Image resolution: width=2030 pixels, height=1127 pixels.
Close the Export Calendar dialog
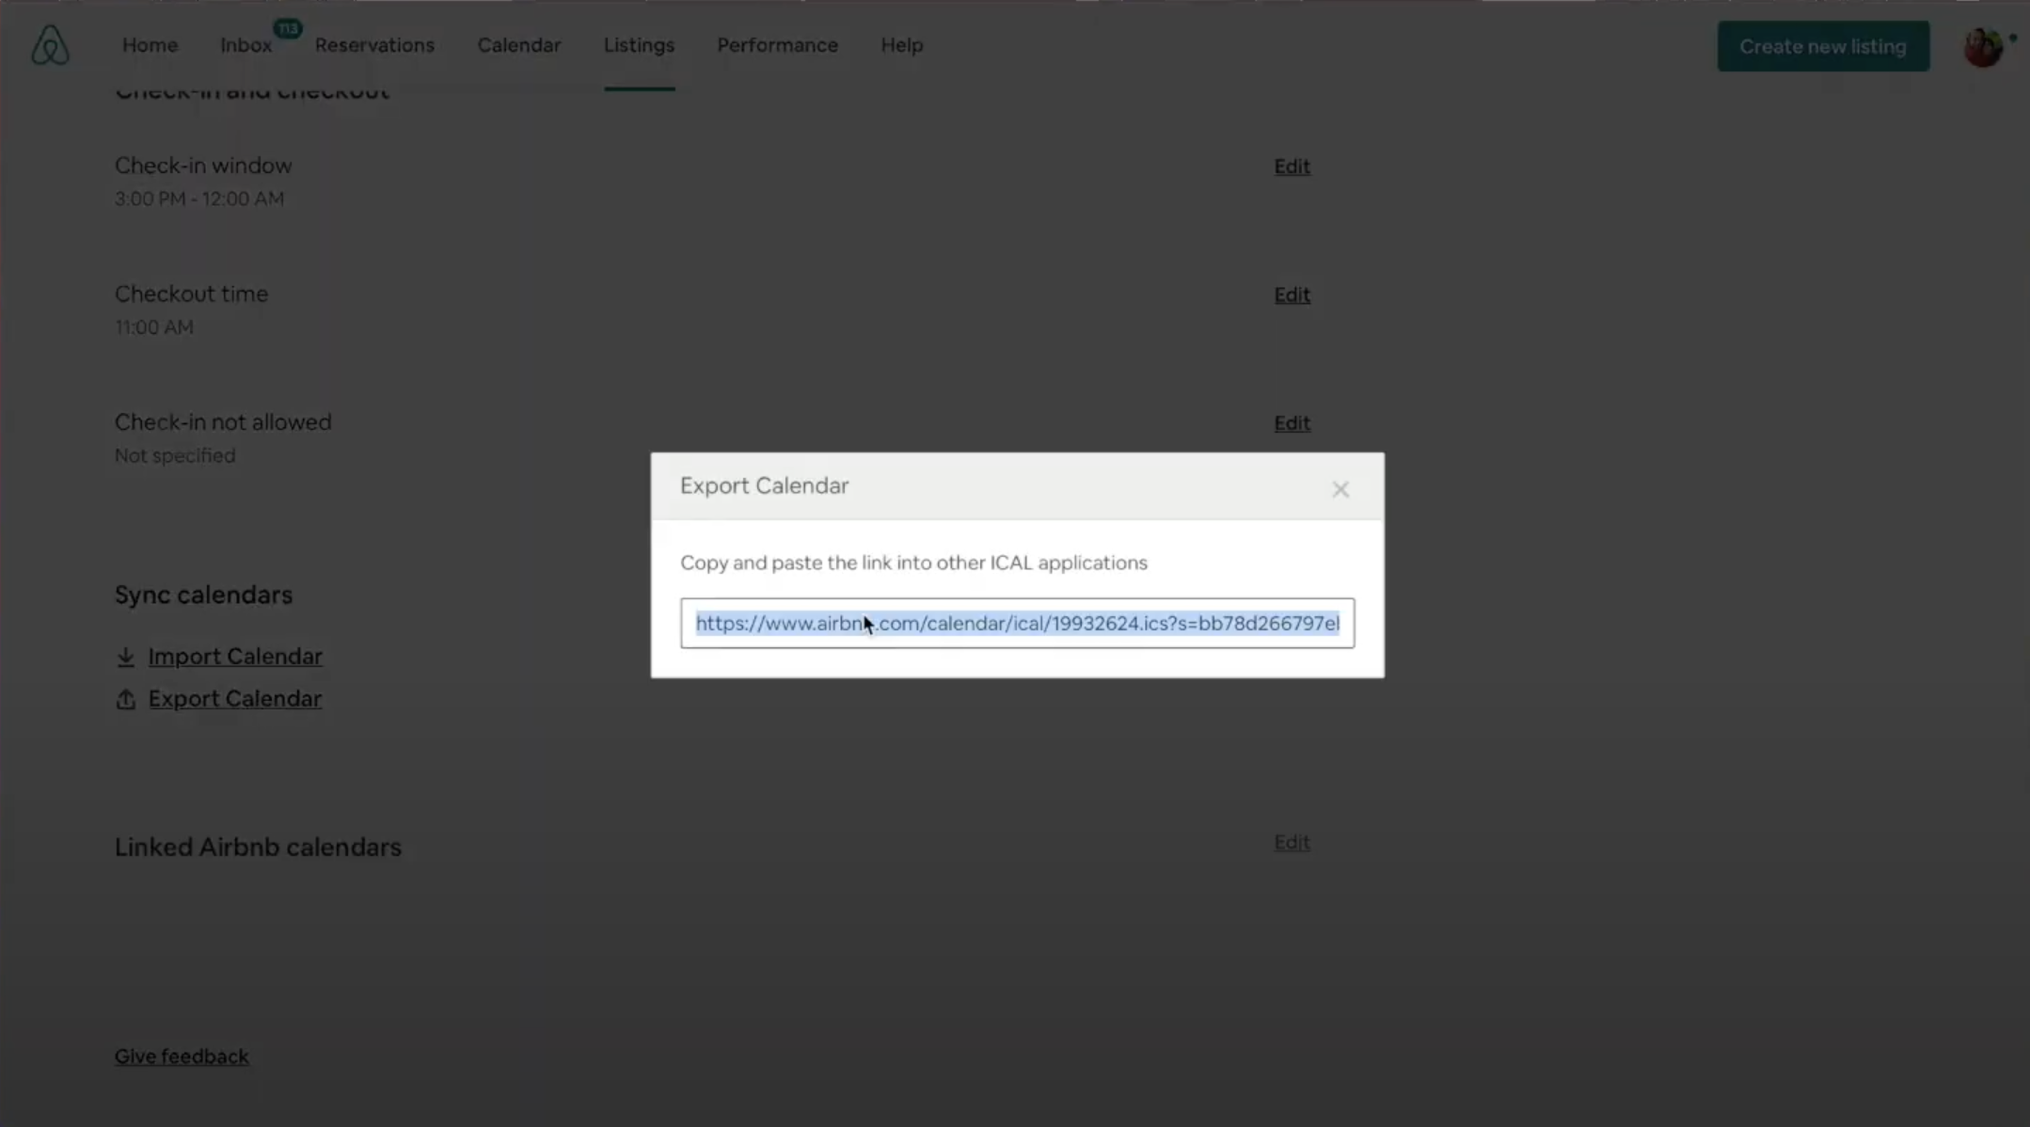(1340, 489)
